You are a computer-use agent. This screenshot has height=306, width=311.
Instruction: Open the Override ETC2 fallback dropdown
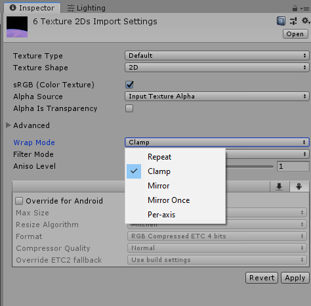tap(217, 260)
